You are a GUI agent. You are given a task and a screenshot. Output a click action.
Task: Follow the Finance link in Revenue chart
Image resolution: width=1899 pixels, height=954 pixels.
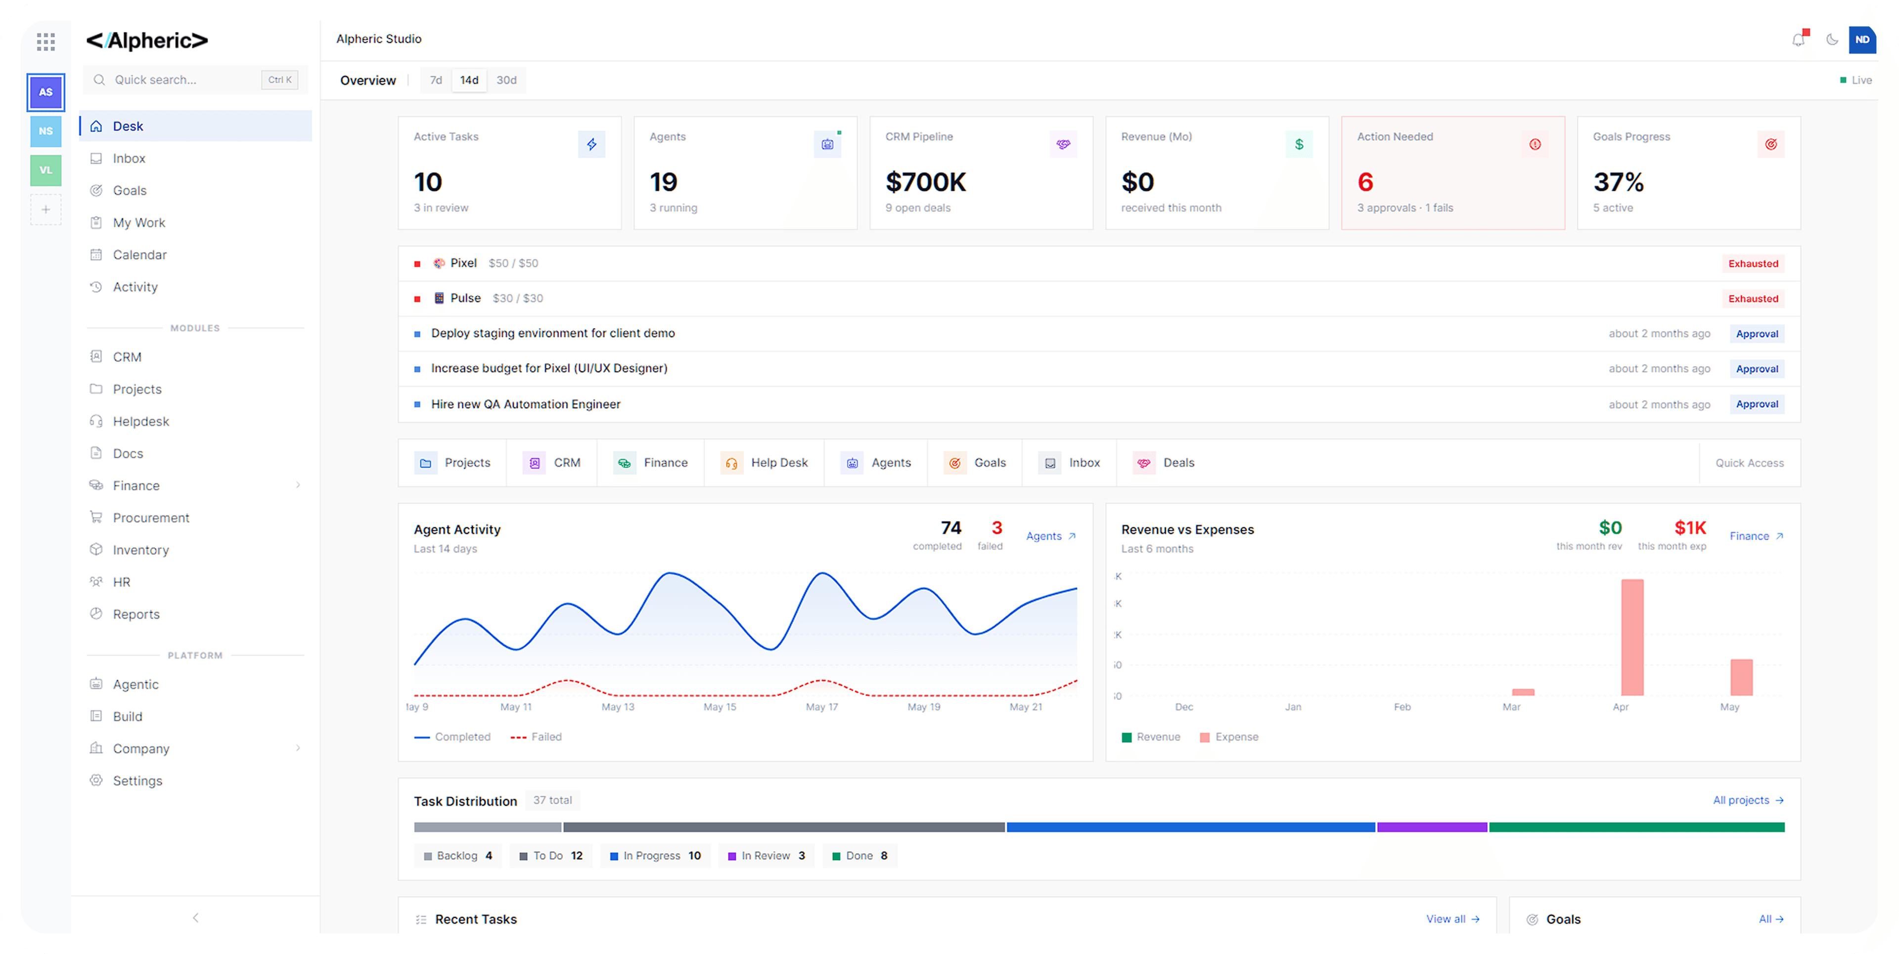(x=1757, y=536)
